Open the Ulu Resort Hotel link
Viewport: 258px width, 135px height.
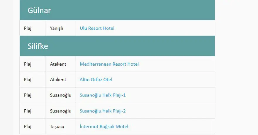[97, 28]
